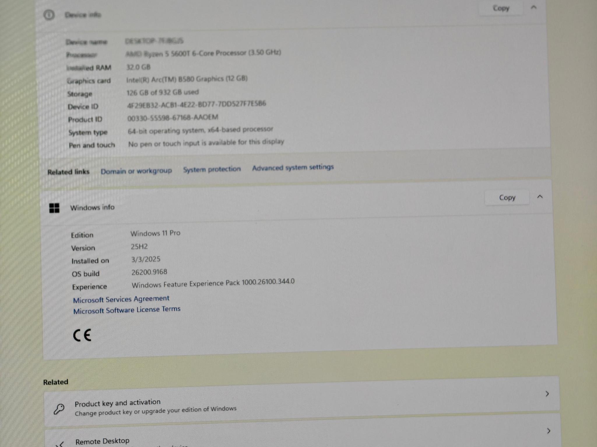Click the Product ID label
The image size is (597, 447).
tap(85, 120)
